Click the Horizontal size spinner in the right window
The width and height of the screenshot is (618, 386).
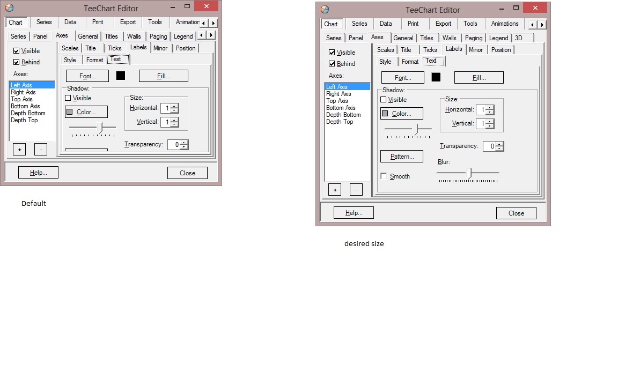click(490, 109)
